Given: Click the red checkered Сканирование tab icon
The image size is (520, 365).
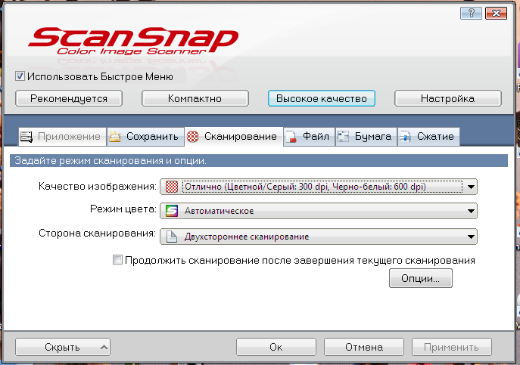Looking at the screenshot, I should pyautogui.click(x=193, y=137).
